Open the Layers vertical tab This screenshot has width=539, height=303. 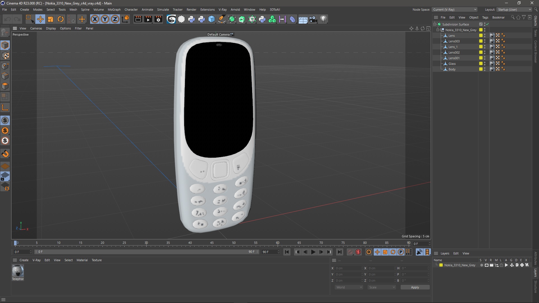pyautogui.click(x=536, y=272)
